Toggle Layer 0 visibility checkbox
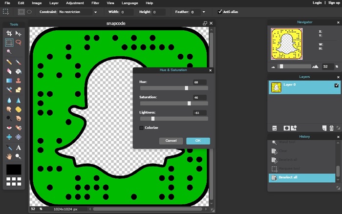The width and height of the screenshot is (342, 214). click(x=337, y=85)
